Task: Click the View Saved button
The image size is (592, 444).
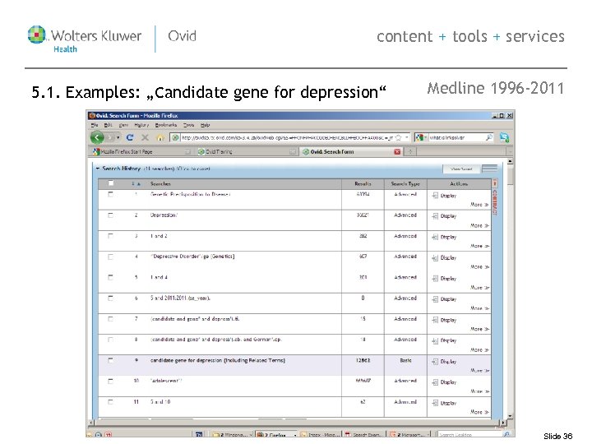Action: (461, 169)
